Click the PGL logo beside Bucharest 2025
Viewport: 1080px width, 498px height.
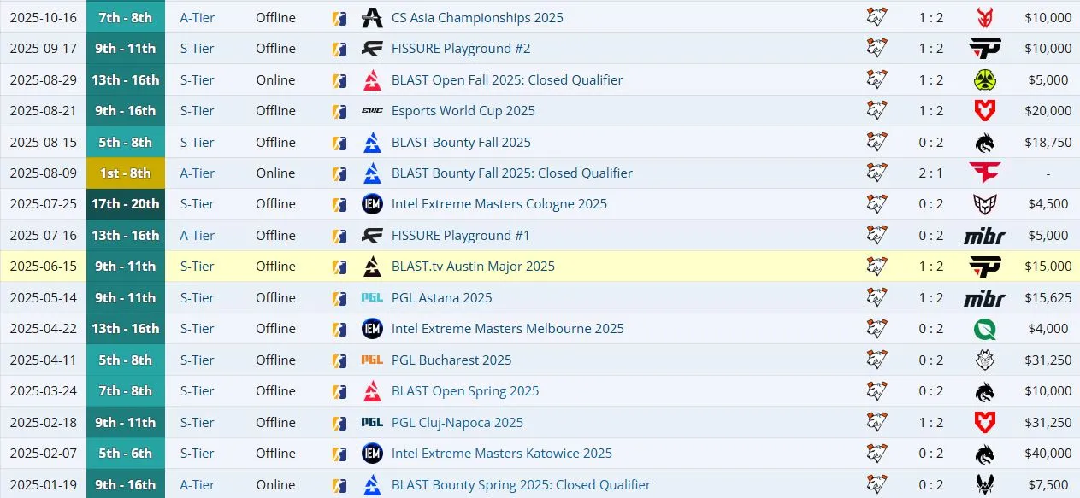pos(372,360)
